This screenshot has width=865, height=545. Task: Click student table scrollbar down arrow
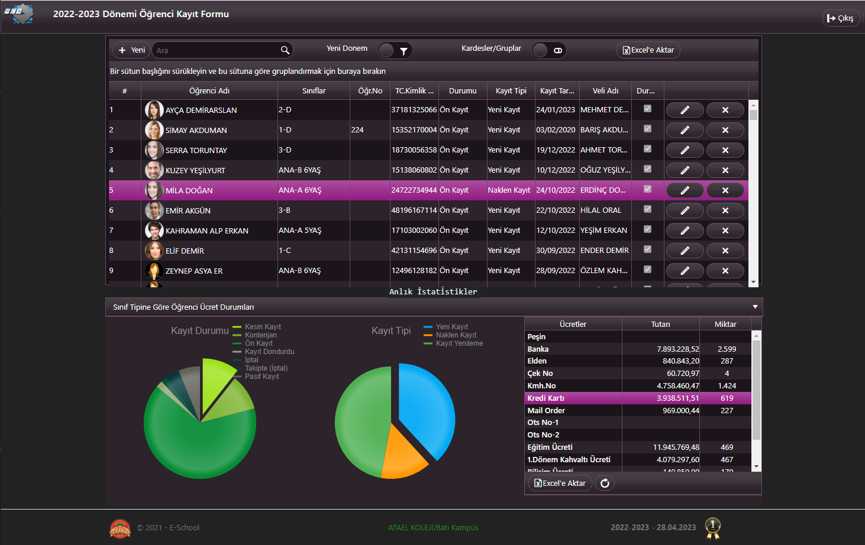pyautogui.click(x=753, y=282)
